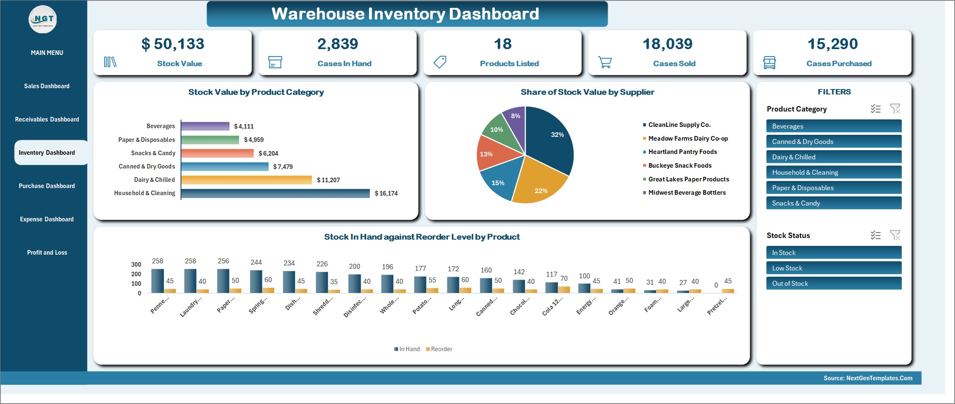Click the Paper & Disposables green bar

(210, 140)
